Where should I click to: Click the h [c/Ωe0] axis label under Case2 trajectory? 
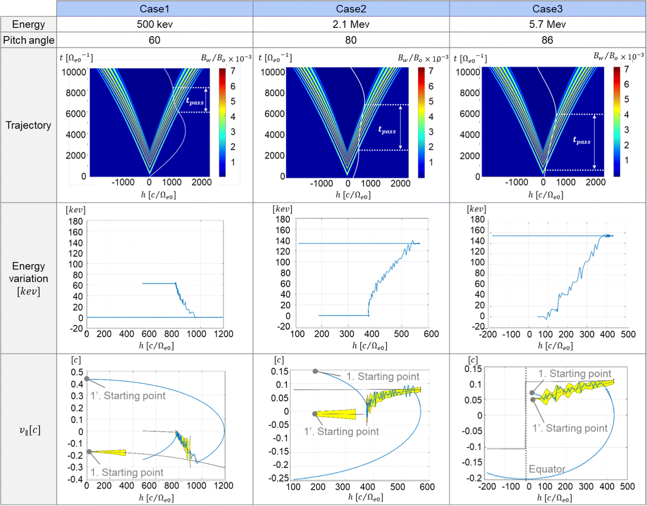353,195
